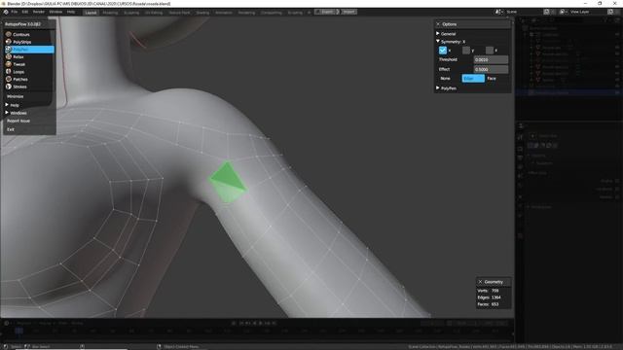Switch to the Compositing workspace tab
623x350 pixels.
pos(272,13)
